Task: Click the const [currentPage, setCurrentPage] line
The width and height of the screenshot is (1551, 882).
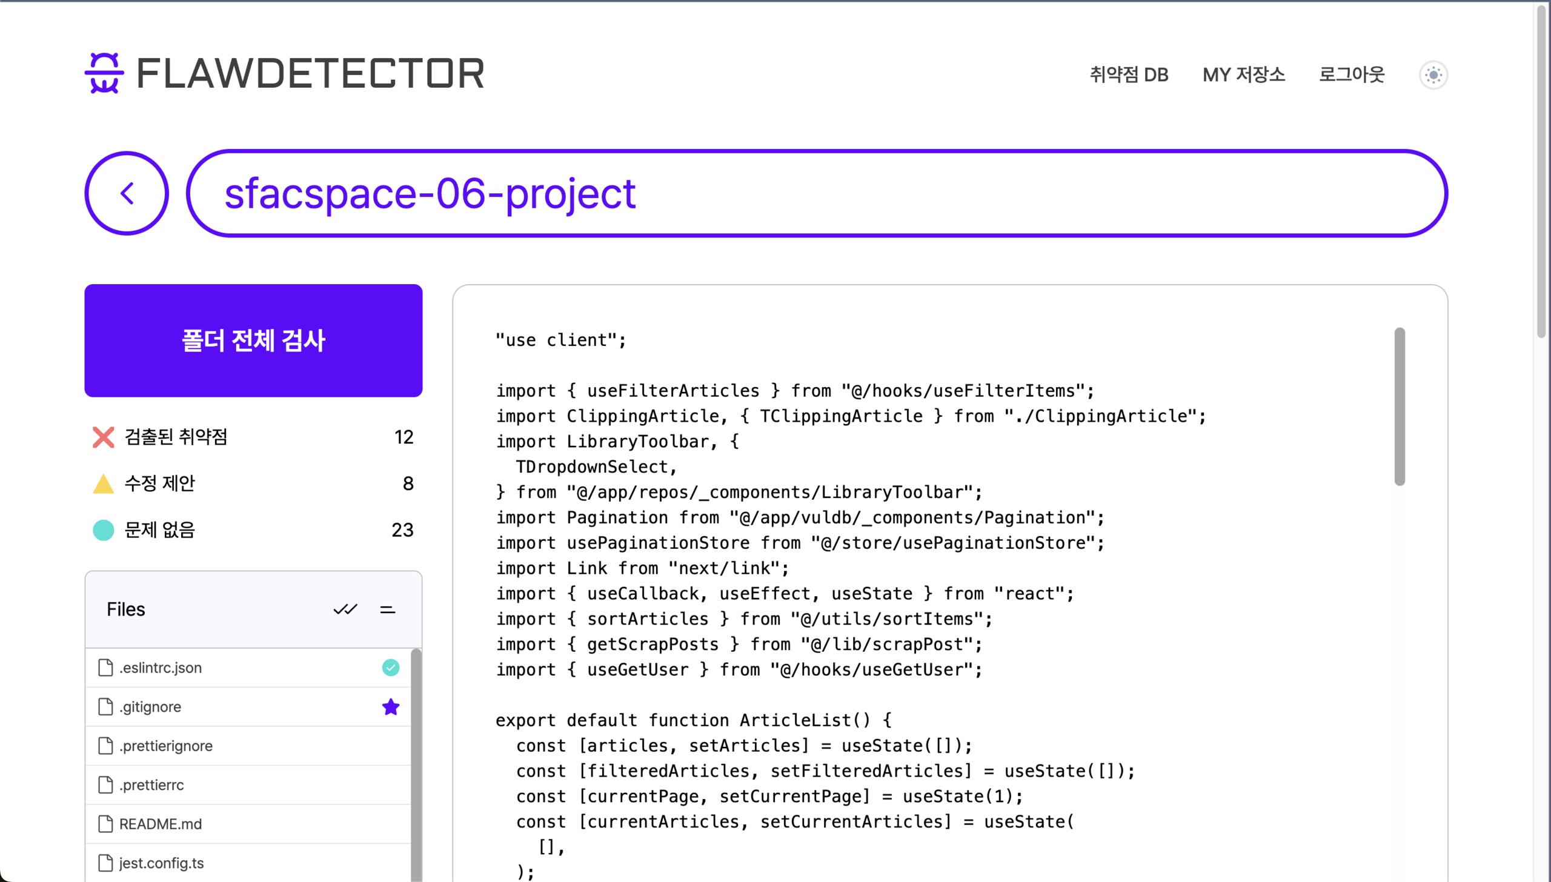Action: click(x=769, y=797)
